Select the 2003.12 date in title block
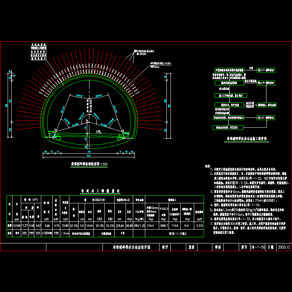This screenshot has height=292, width=292. click(284, 247)
